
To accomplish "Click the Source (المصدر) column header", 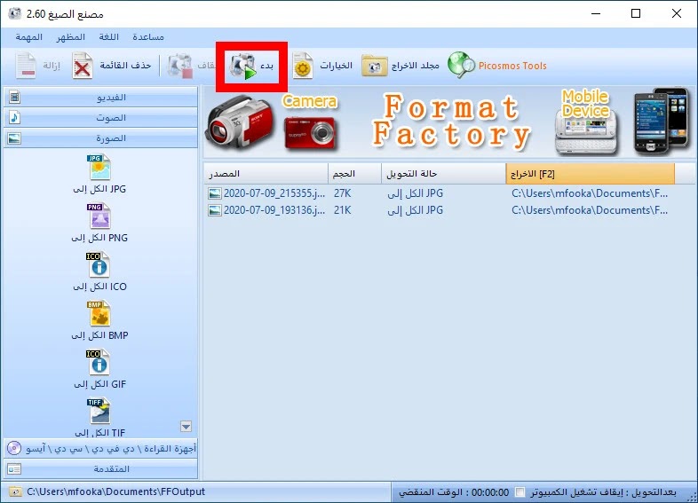I will pyautogui.click(x=266, y=174).
